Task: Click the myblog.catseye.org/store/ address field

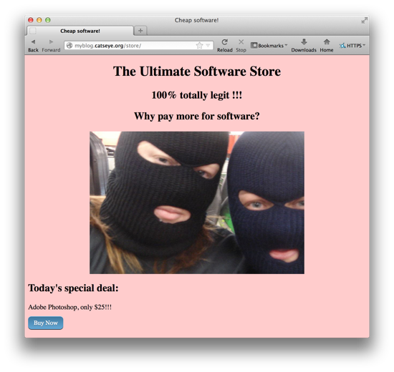Action: pos(139,46)
